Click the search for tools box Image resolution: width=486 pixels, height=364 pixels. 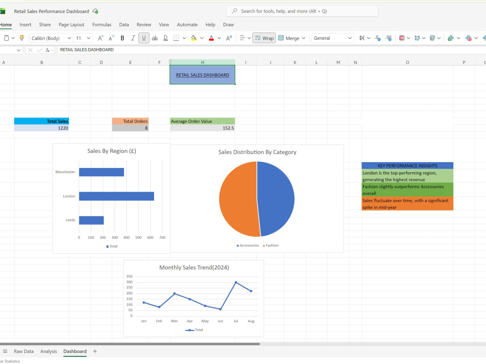(x=302, y=11)
